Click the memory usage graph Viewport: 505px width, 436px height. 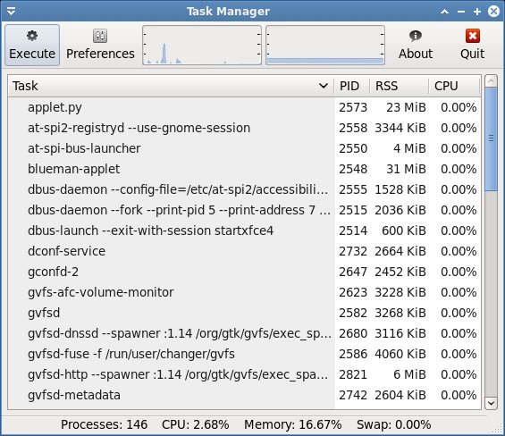tap(325, 45)
